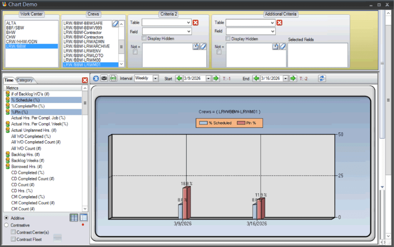Click the eraser icon in Crews panel
Image resolution: width=394 pixels, height=247 pixels.
coord(115,24)
